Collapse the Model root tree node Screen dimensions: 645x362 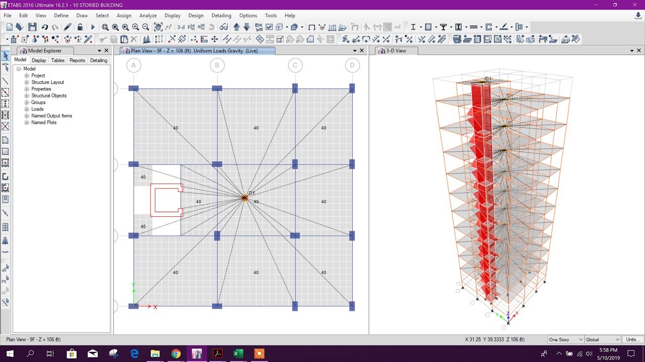tap(19, 69)
